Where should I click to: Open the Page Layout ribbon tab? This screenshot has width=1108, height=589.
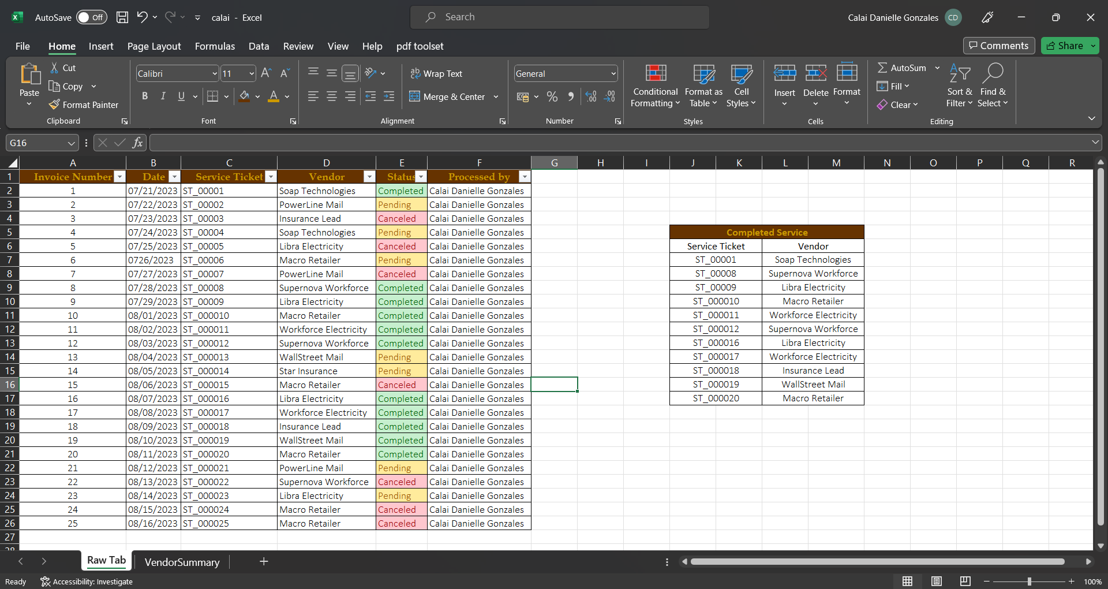pyautogui.click(x=154, y=46)
